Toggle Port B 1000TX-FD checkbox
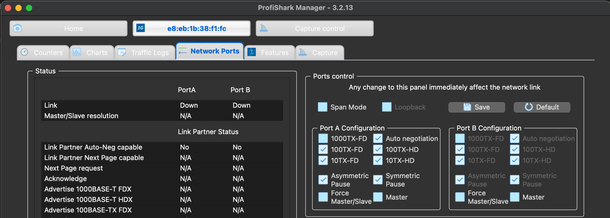Viewport: 610px width, 218px height. 460,139
